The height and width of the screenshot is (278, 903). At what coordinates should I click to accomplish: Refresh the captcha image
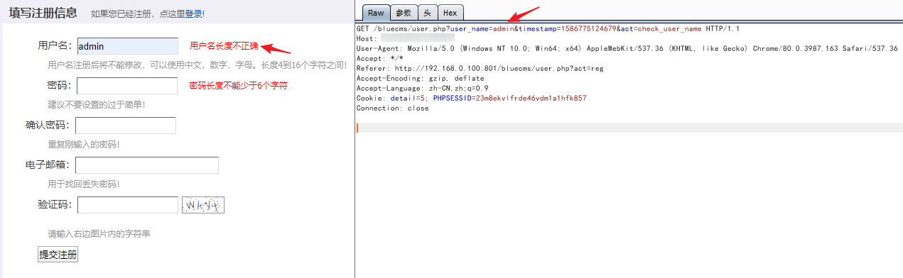203,205
